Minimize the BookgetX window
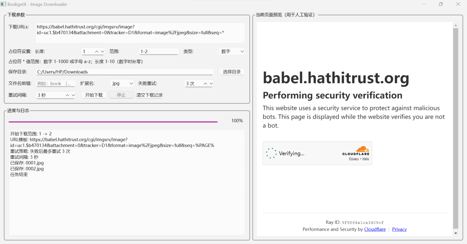Screen dimensions: 467x244 [x=424, y=4]
